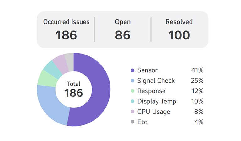Click the purple Sensor legend dot
Image resolution: width=241 pixels, height=141 pixels.
pyautogui.click(x=132, y=70)
